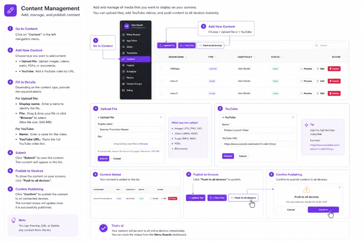Open Menu Boards icon in sidebar

tap(123, 34)
